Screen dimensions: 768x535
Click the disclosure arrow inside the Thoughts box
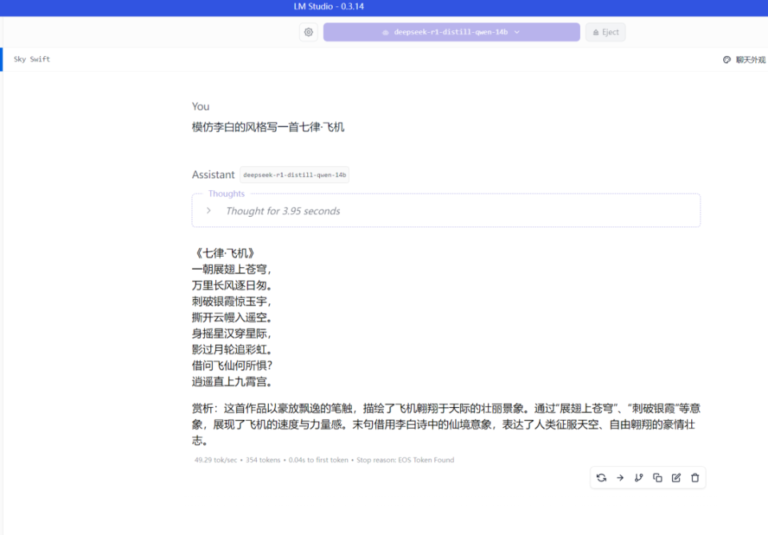[x=208, y=210]
